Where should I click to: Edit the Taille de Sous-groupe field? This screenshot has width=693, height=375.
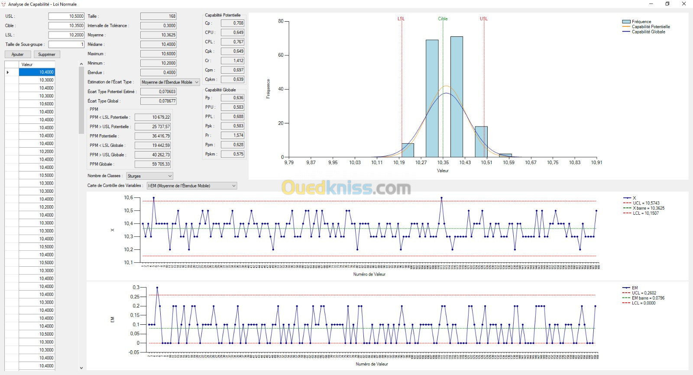tap(66, 45)
